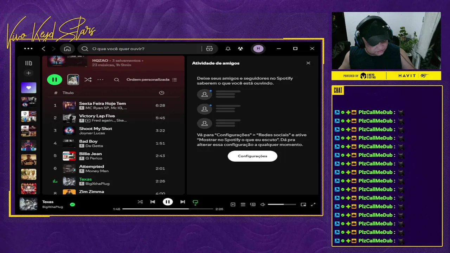Close the Atividade de amigos panel

tap(308, 63)
